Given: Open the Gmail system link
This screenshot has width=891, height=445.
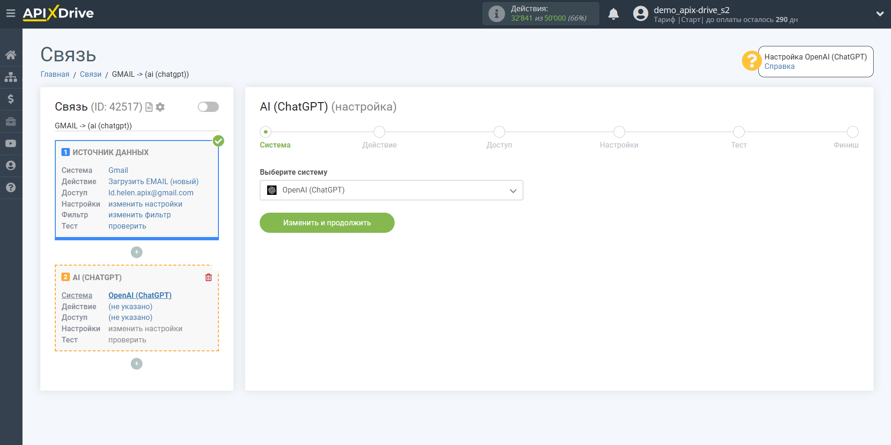Looking at the screenshot, I should click(118, 171).
